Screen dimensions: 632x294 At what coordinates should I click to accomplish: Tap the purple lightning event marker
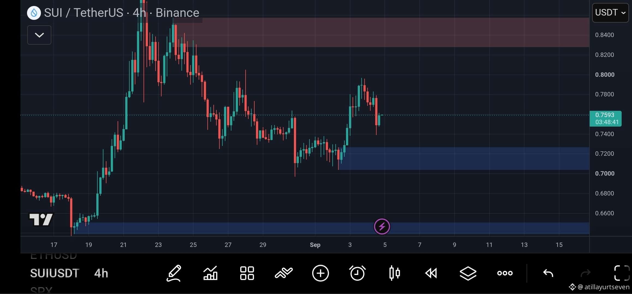point(382,226)
